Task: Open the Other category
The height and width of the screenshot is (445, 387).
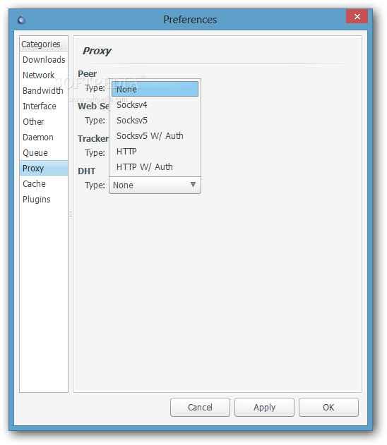Action: (x=44, y=122)
